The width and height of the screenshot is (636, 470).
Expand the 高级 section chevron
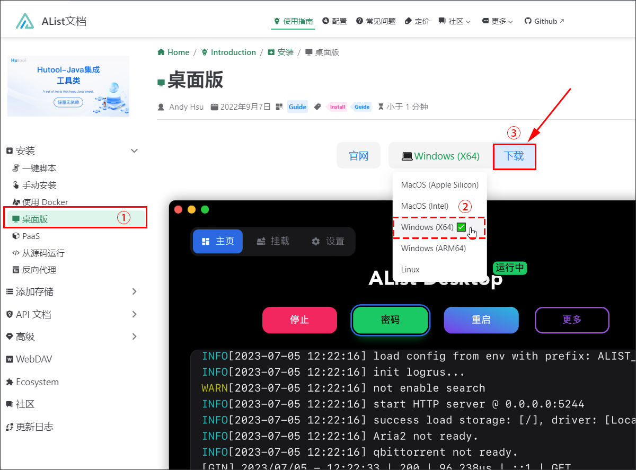point(134,336)
